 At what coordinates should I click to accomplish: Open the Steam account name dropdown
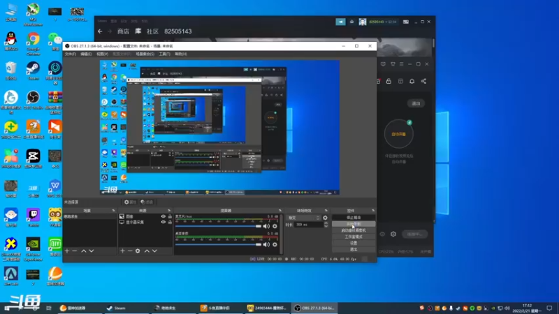click(382, 22)
